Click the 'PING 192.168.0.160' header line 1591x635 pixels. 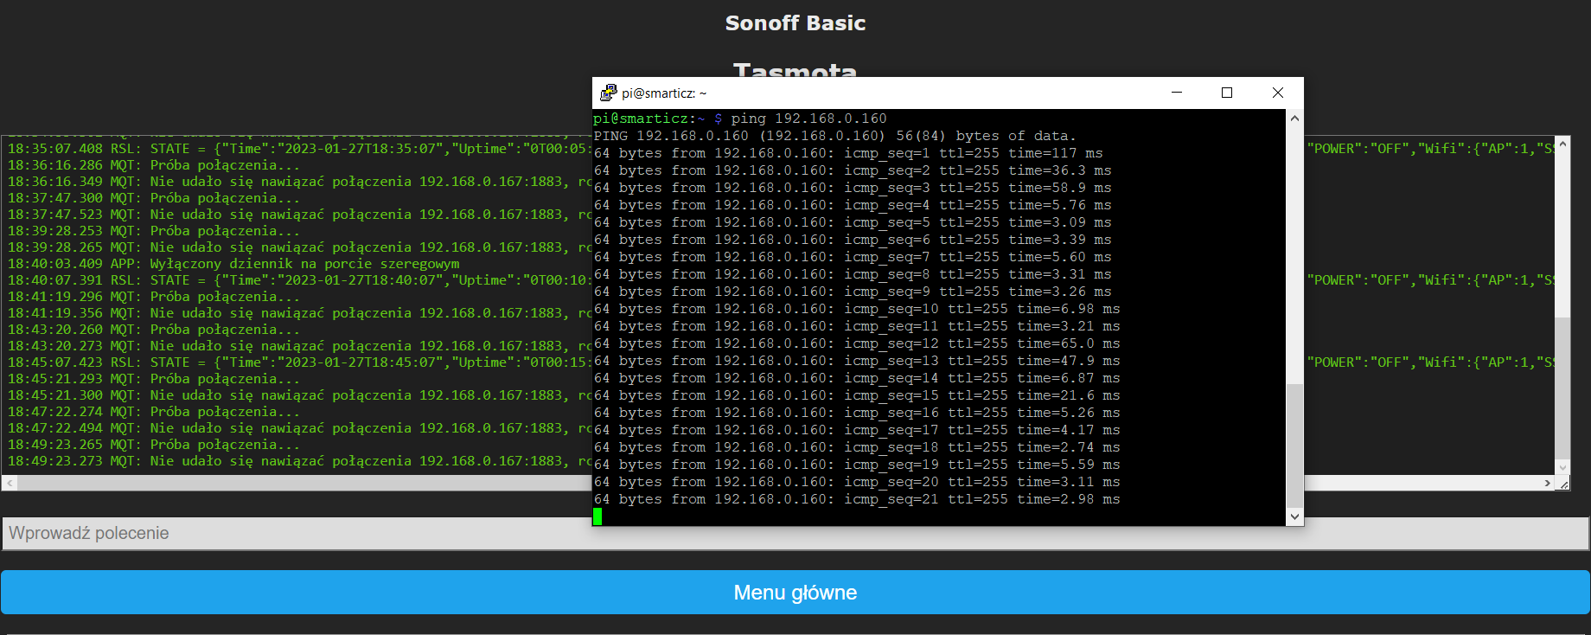(x=835, y=136)
